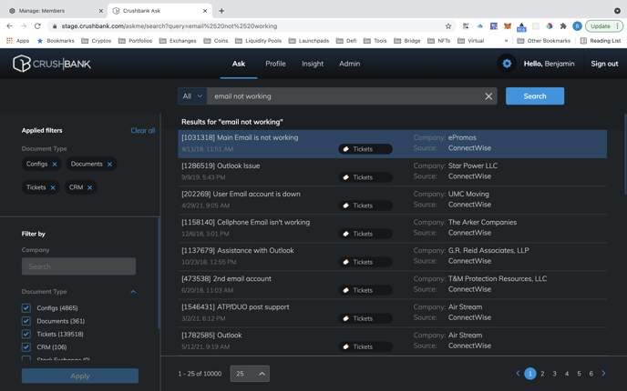Switch to the Ask tab
Viewport: 627px width, 391px height.
pos(239,64)
